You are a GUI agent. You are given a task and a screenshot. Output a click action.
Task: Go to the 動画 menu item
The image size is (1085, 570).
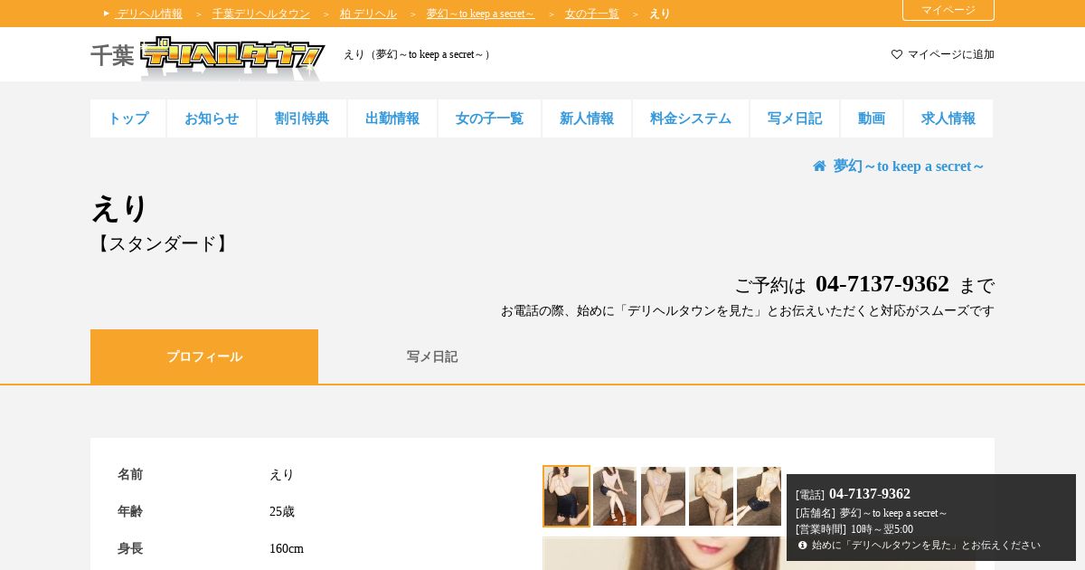[x=872, y=119]
